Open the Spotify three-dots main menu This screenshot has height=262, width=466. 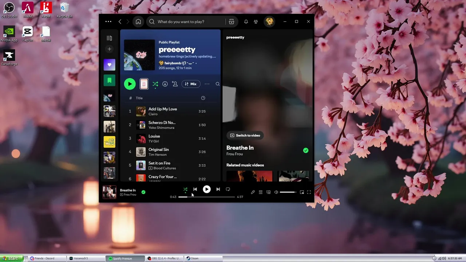[108, 21]
